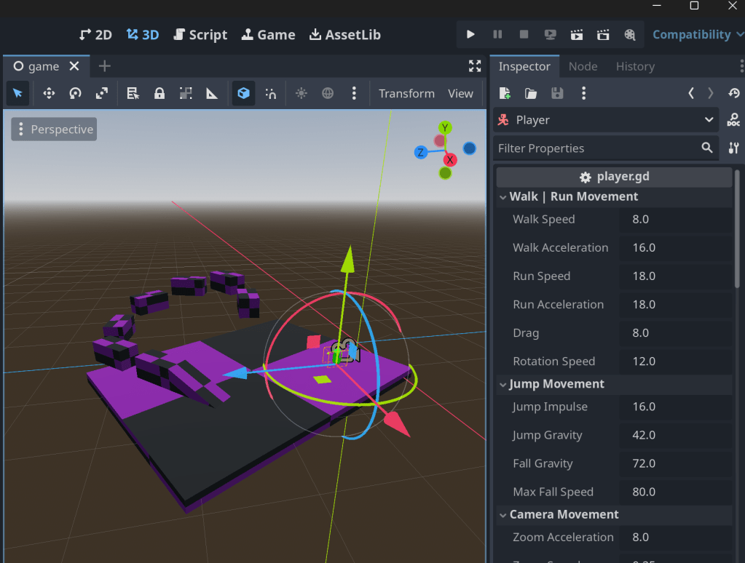Screen dimensions: 745x563
Task: Open the Compatibility renderer dropdown
Action: [696, 34]
